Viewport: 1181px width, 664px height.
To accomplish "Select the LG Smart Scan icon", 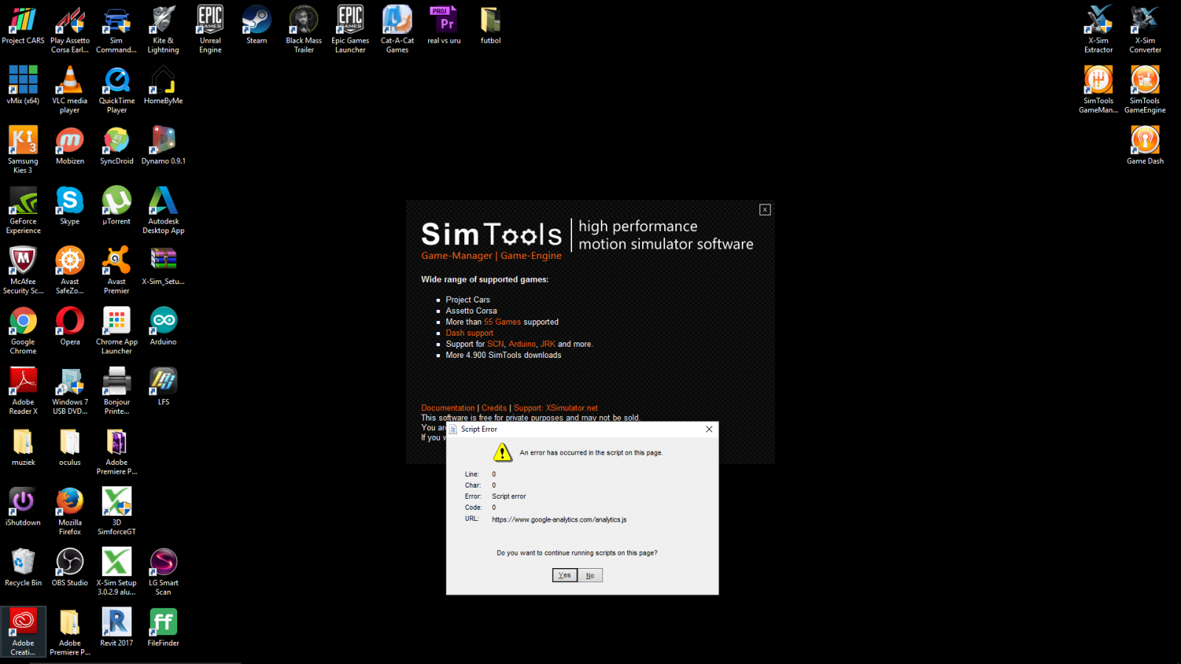I will pos(163,572).
